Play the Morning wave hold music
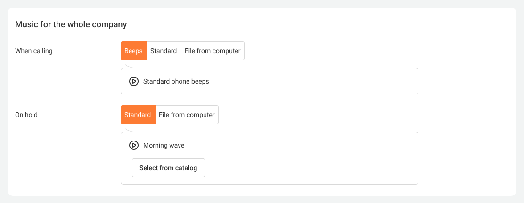Image resolution: width=524 pixels, height=203 pixels. tap(134, 145)
